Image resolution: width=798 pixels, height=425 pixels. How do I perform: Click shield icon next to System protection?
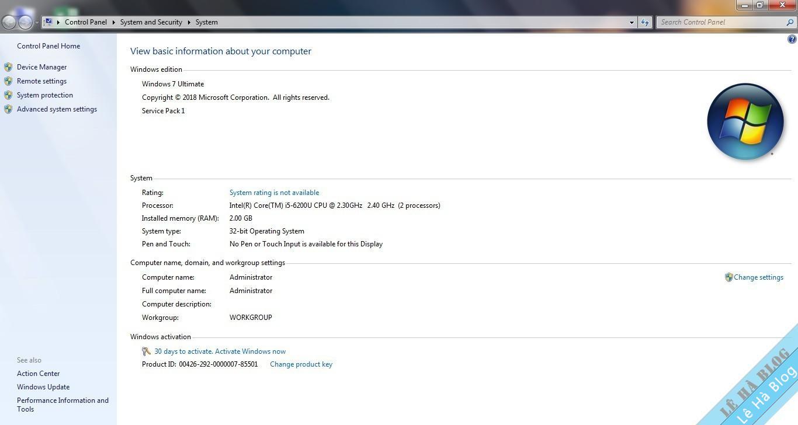click(x=8, y=95)
